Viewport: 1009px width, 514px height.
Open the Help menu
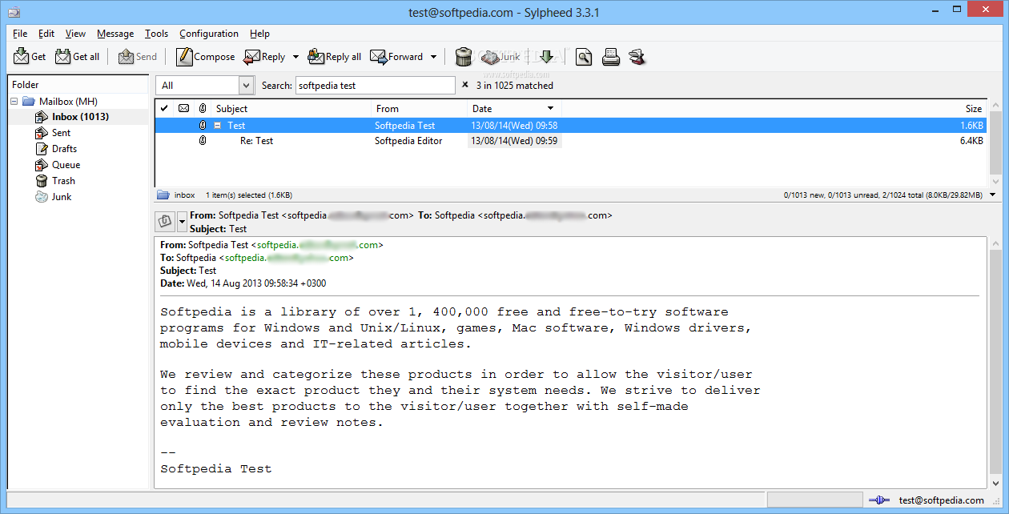tap(259, 34)
